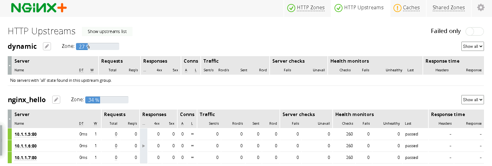Click the HTTP Upstreams green check icon
The image size is (492, 166).
tap(339, 8)
